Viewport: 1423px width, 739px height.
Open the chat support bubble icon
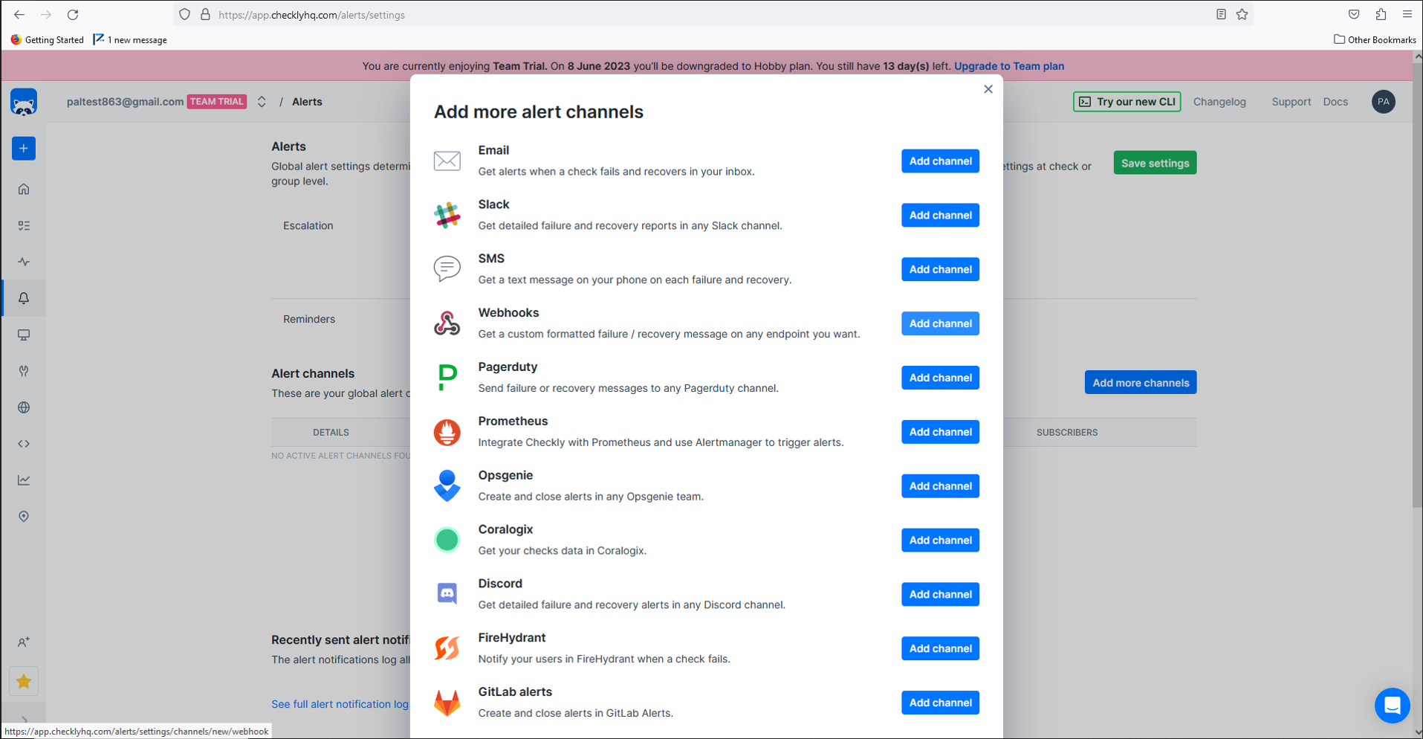point(1392,705)
